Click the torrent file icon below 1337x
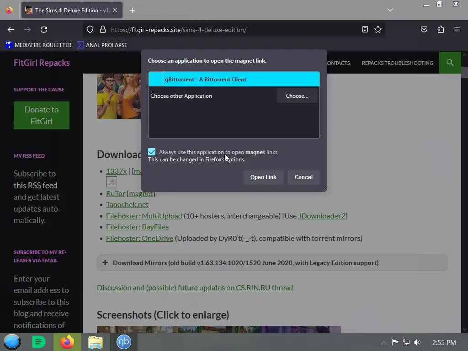This screenshot has width=468, height=351. [x=112, y=182]
